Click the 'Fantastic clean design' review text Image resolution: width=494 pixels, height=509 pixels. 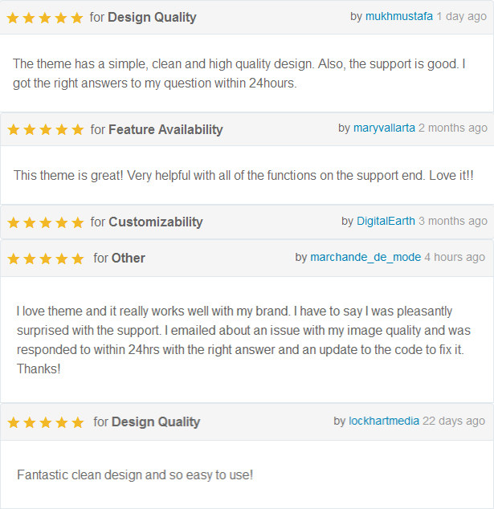click(x=135, y=475)
